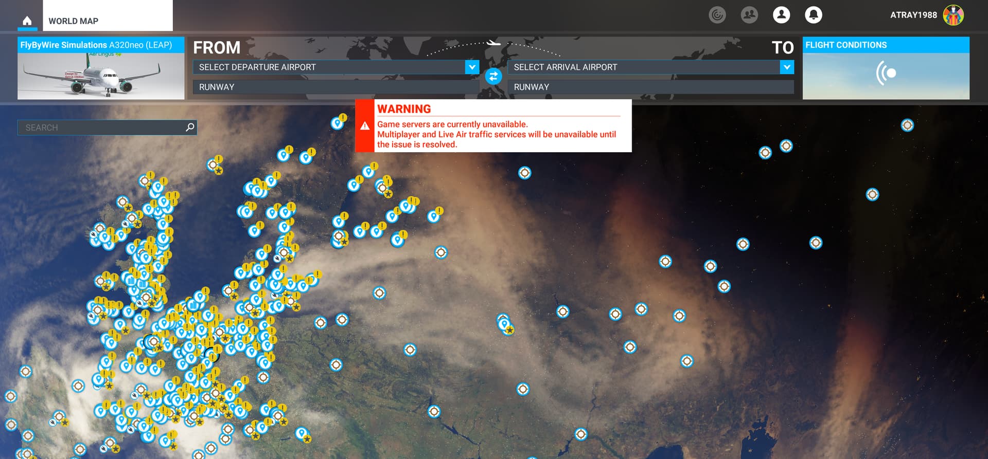Click the map Search input field
The width and height of the screenshot is (988, 459).
[x=101, y=127]
